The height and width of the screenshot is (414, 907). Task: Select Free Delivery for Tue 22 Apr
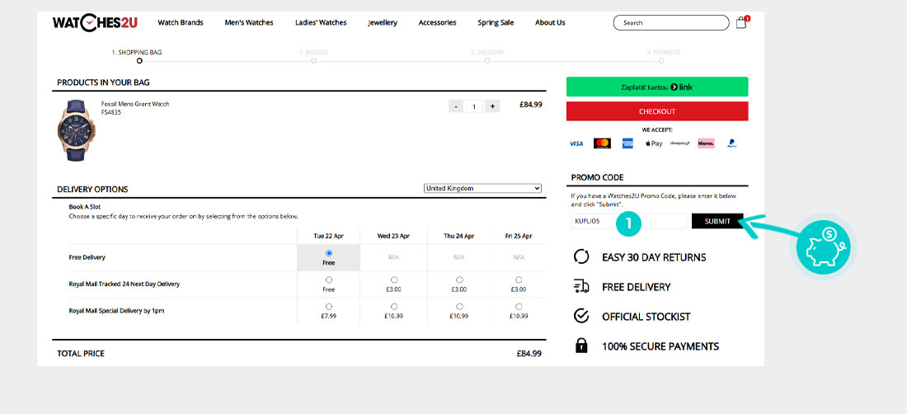click(x=329, y=253)
